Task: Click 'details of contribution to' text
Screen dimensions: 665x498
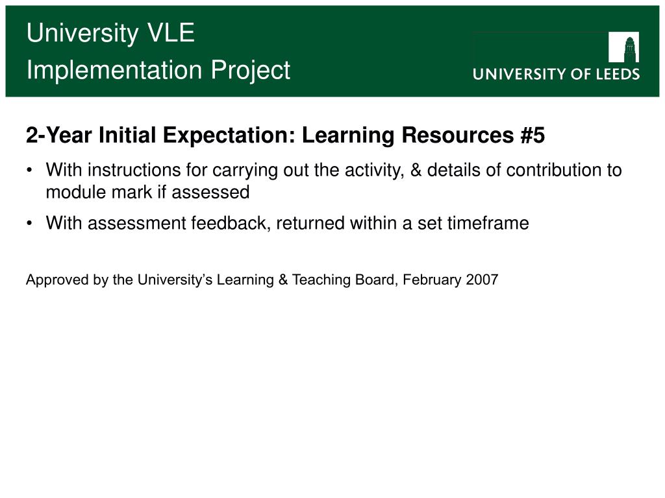Action: (x=524, y=171)
